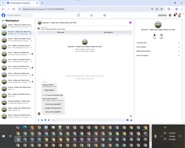Click the taskbar overflow scrollbar down arrow
This screenshot has height=148, width=185.
tap(151, 147)
